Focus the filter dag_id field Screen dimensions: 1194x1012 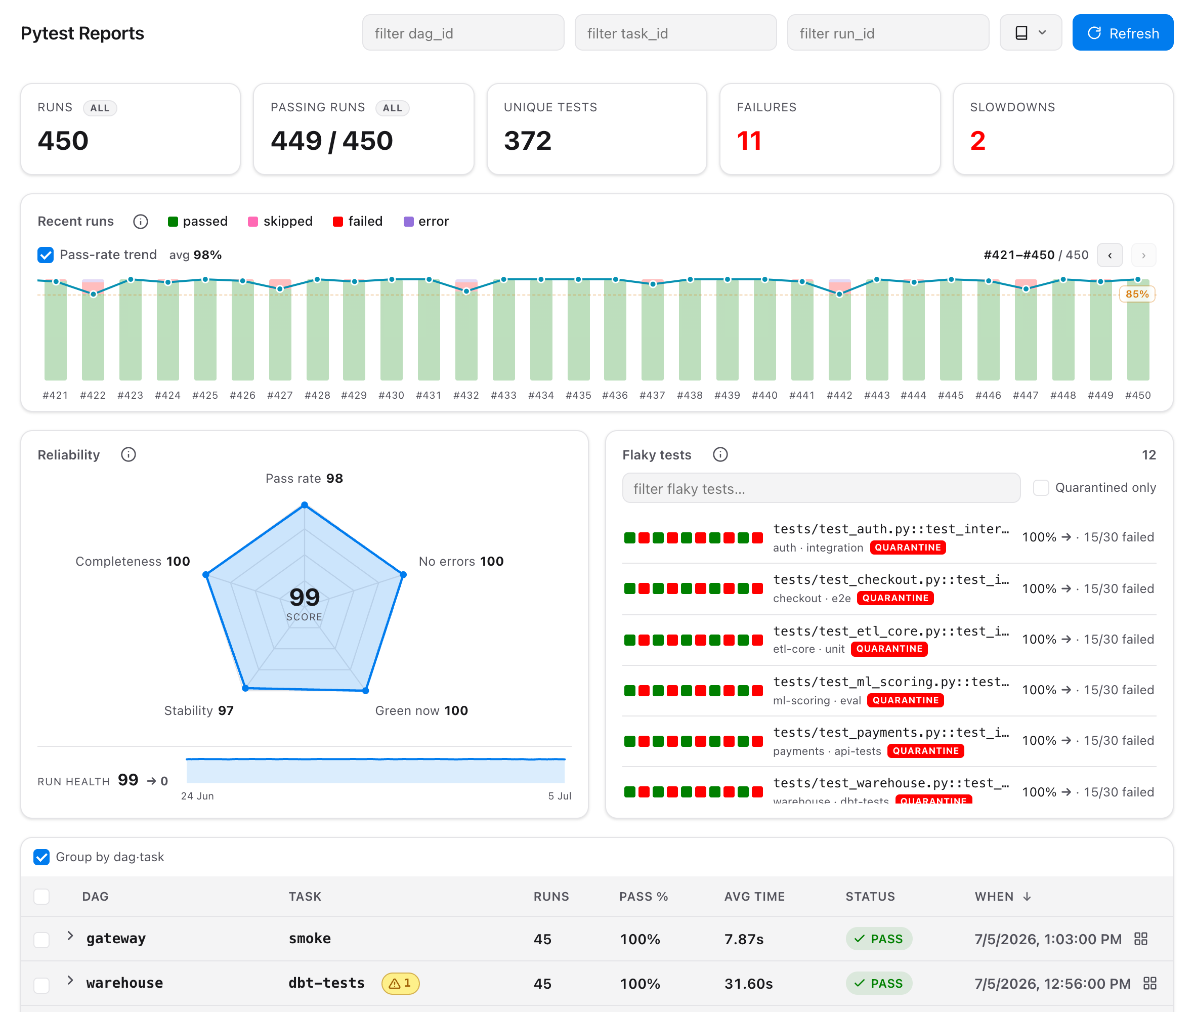[x=463, y=33]
